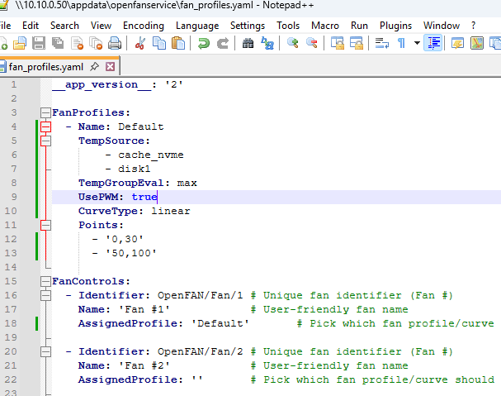Click the '50,100' point entry
501x396 pixels.
tap(131, 253)
